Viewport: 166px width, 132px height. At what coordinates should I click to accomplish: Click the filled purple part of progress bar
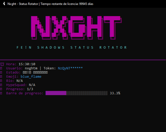click(x=56, y=93)
